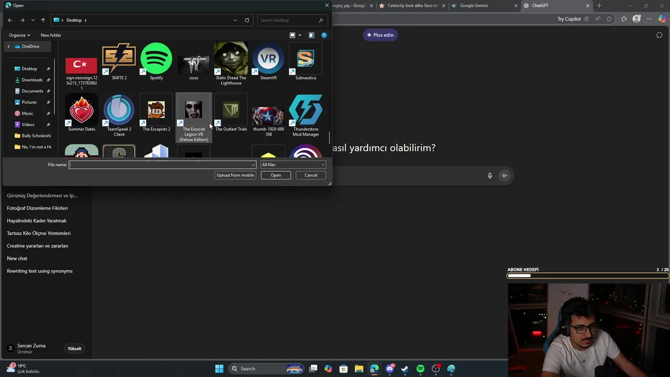Open Documents in the navigation pane

coord(32,91)
